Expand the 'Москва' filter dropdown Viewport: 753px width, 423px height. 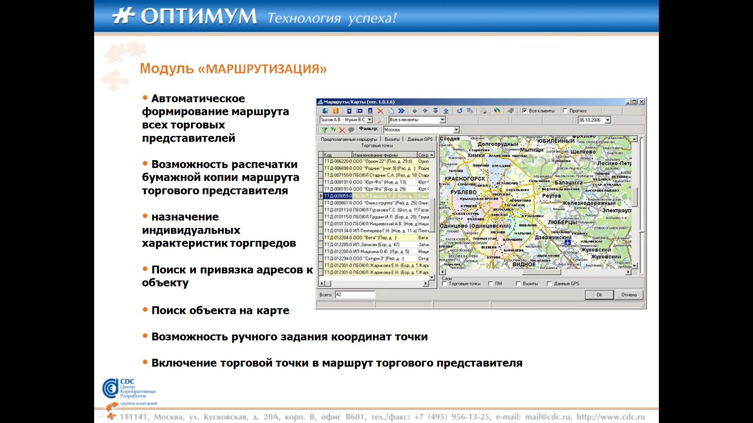pyautogui.click(x=456, y=130)
